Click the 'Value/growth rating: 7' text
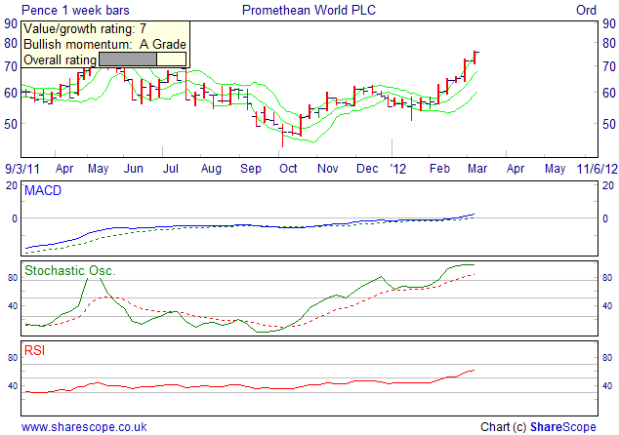The image size is (619, 435). pyautogui.click(x=85, y=29)
